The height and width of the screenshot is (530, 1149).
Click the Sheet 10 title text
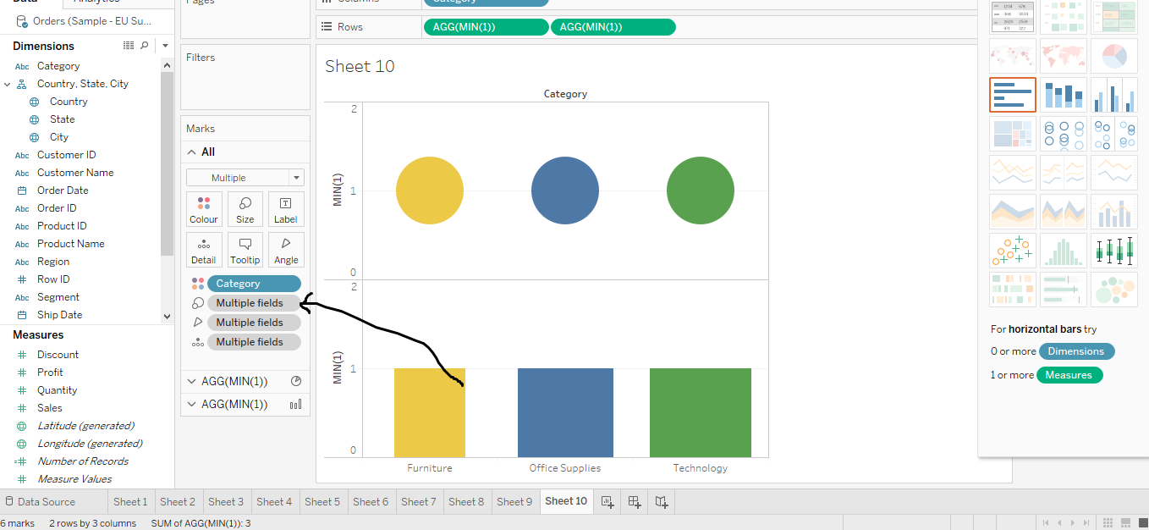click(360, 66)
